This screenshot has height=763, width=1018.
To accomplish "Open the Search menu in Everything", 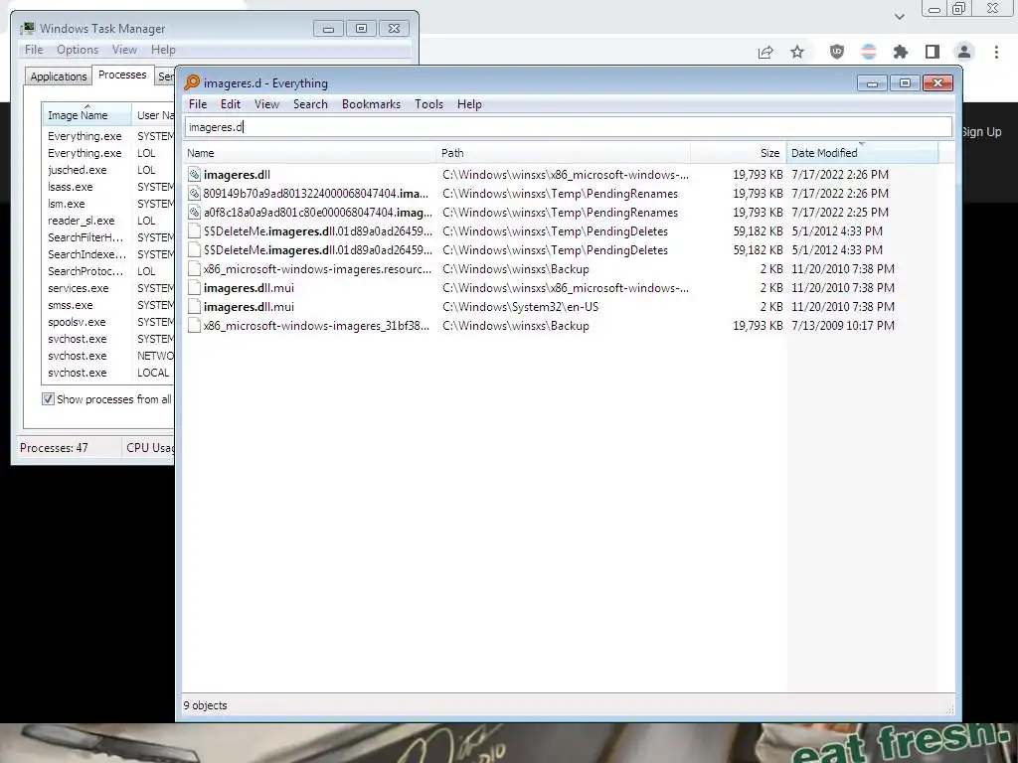I will click(x=310, y=104).
